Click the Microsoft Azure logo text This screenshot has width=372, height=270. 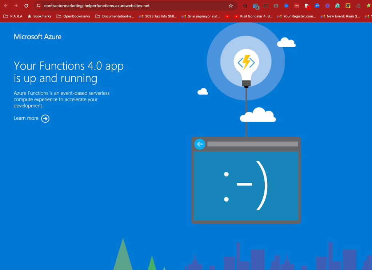(x=37, y=36)
